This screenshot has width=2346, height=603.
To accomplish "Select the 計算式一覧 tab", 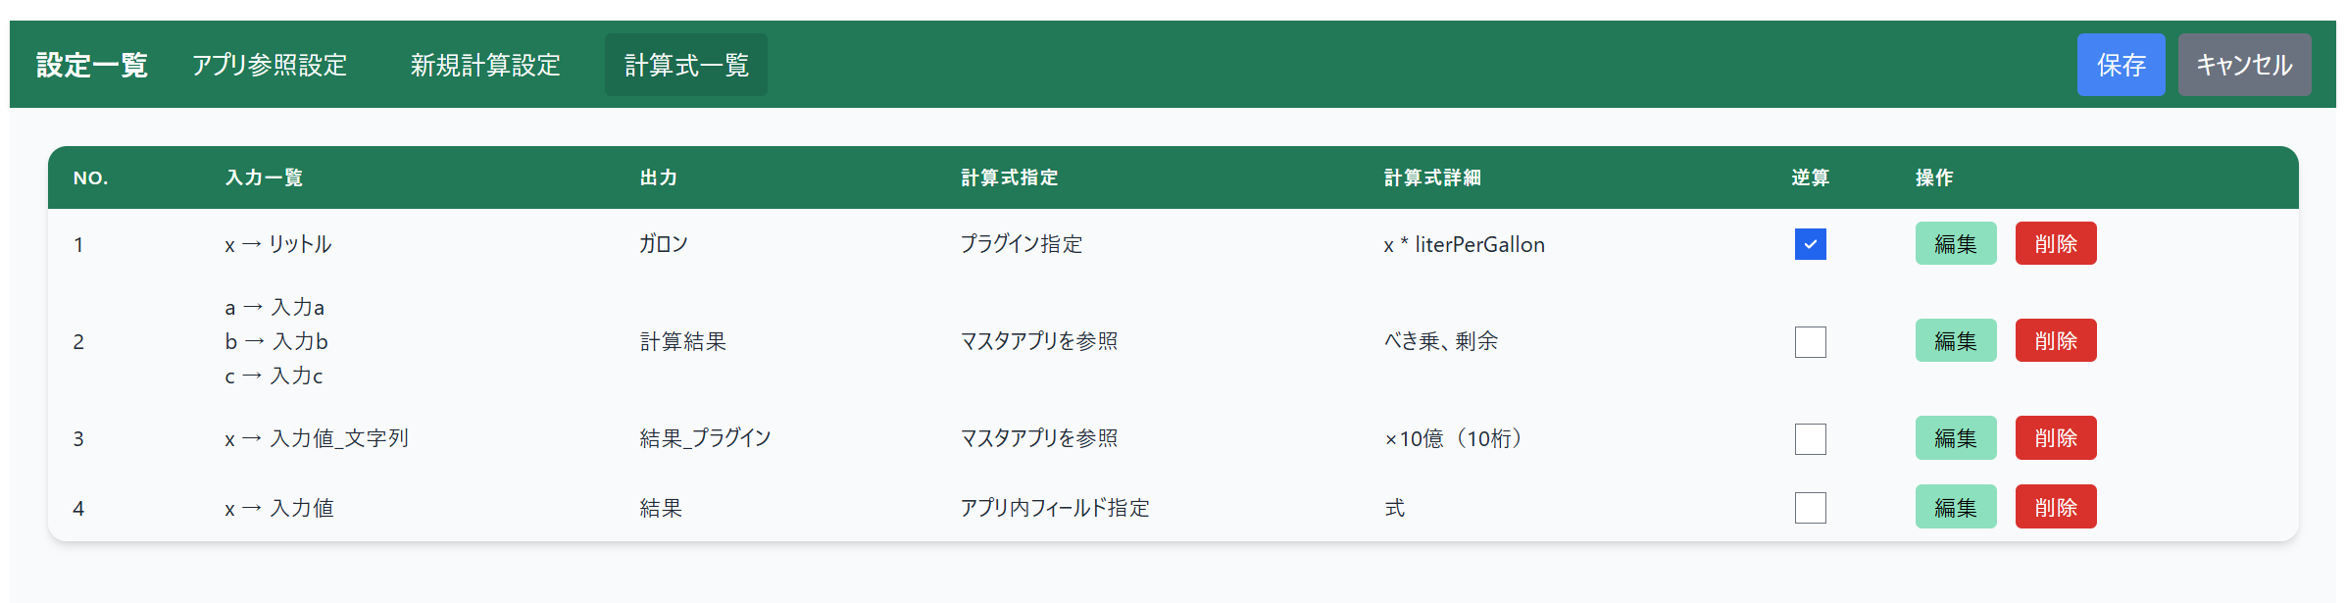I will coord(686,65).
